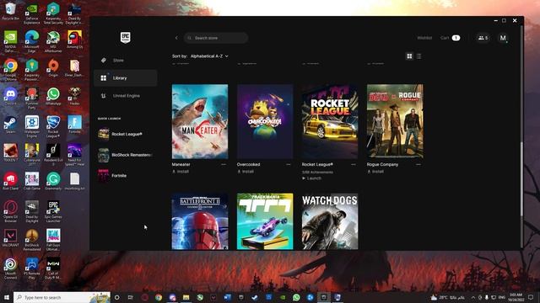Open the Rocket League card three-dot menu
Screen dimensions: 540x303
pyautogui.click(x=354, y=165)
